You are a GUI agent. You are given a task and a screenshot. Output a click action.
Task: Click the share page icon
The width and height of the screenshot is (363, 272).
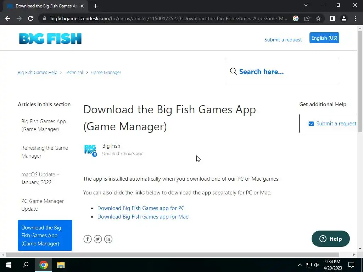click(307, 18)
